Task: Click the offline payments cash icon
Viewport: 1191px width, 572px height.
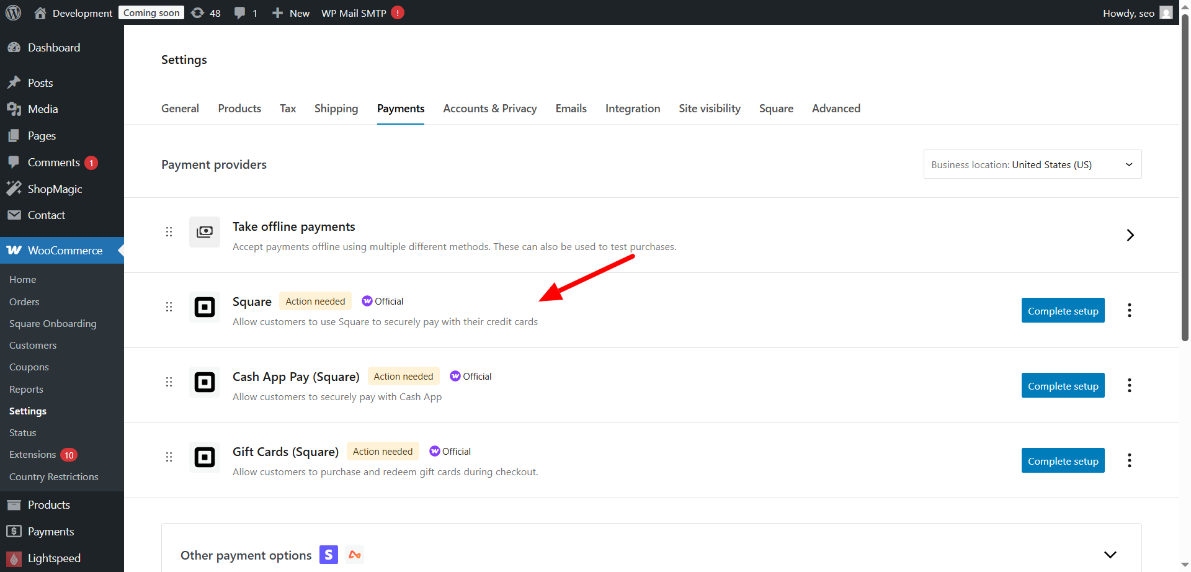Action: [205, 232]
